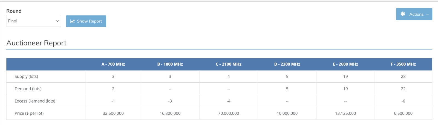Click the asterisk icon on Actions button
The height and width of the screenshot is (125, 438).
click(x=403, y=14)
